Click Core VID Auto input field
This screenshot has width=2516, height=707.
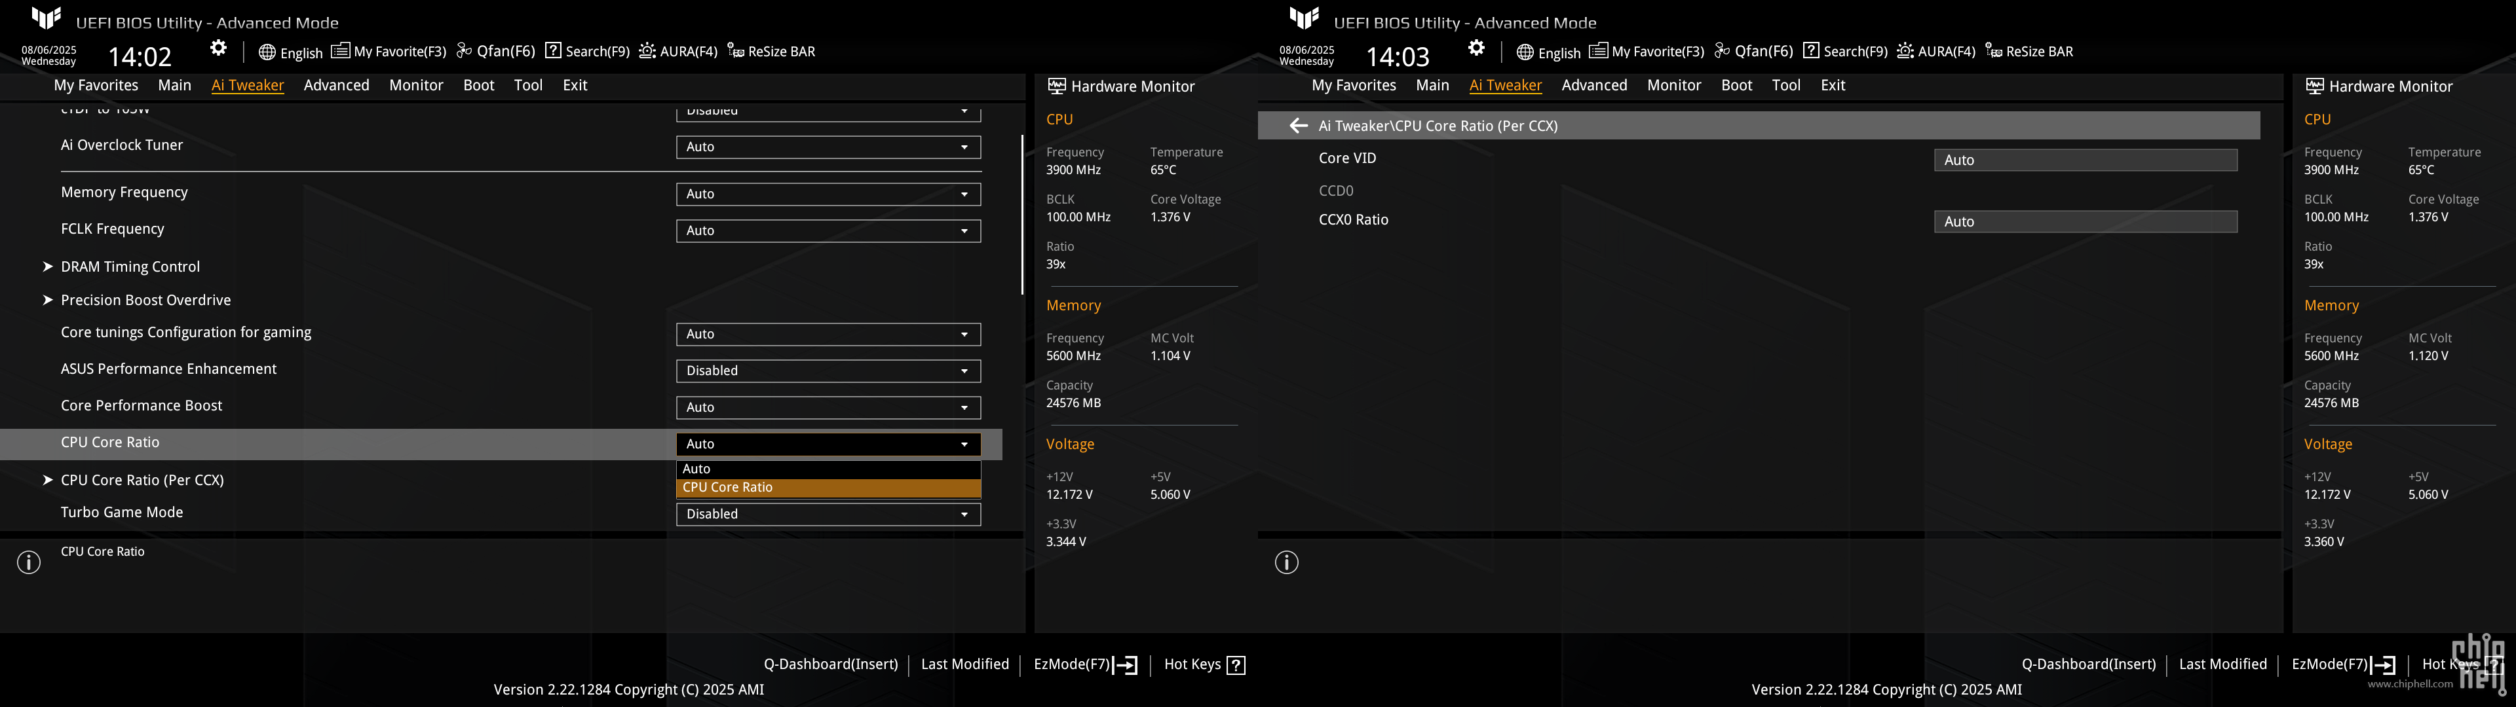point(2086,160)
